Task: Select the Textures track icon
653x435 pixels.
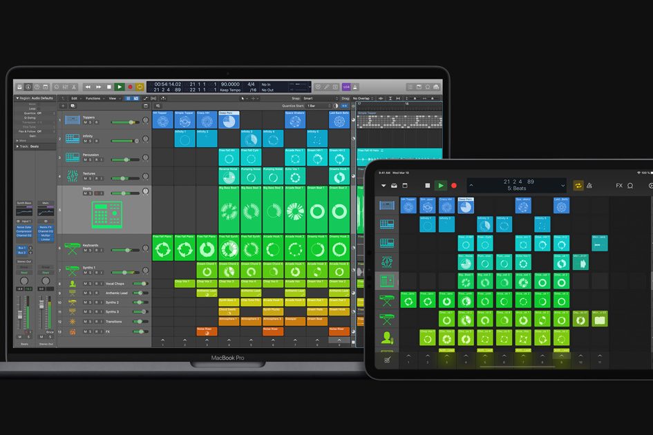Action: click(73, 176)
